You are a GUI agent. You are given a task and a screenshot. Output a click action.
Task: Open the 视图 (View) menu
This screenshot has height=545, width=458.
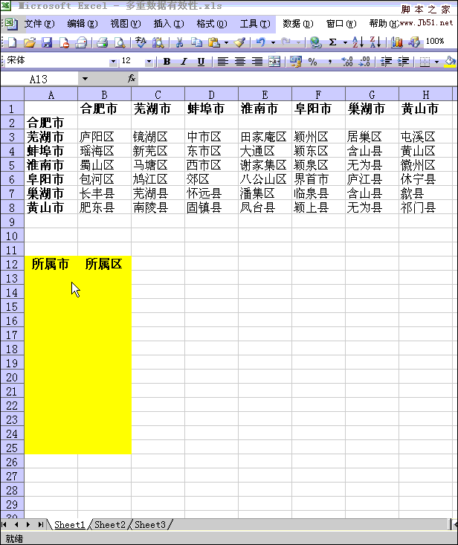point(126,24)
